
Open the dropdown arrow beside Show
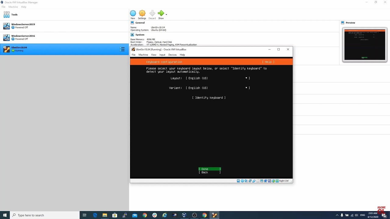[x=166, y=14]
